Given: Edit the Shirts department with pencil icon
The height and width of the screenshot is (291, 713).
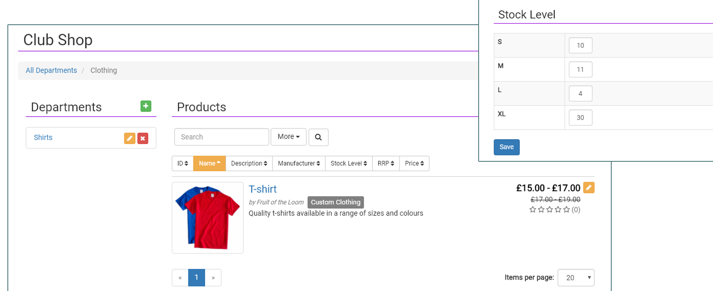Looking at the screenshot, I should [x=129, y=138].
